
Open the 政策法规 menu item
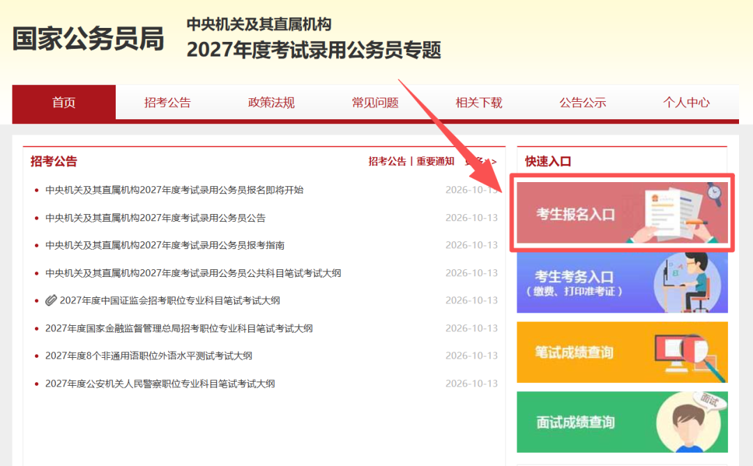click(x=271, y=103)
